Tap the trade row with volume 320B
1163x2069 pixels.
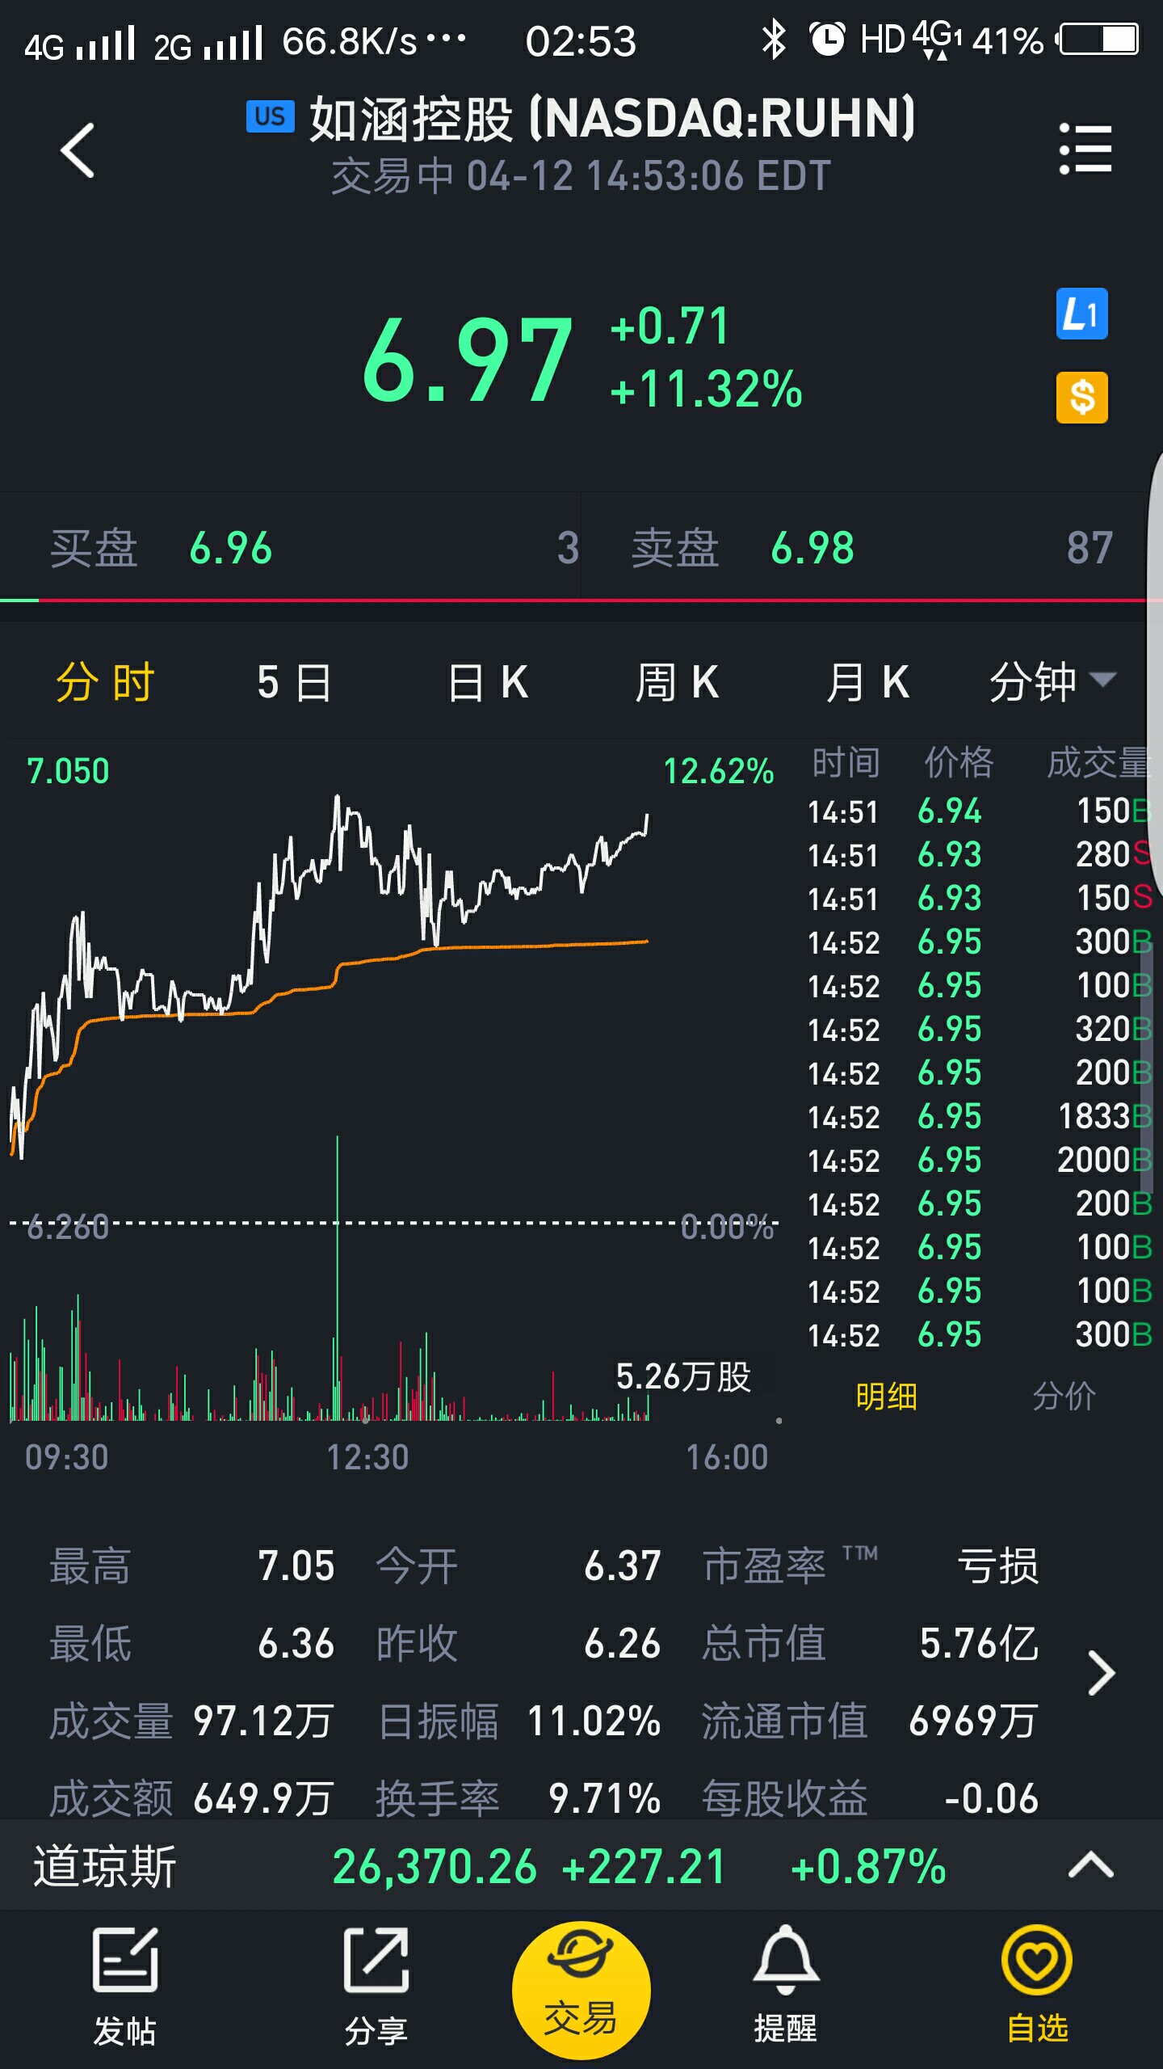[979, 1030]
